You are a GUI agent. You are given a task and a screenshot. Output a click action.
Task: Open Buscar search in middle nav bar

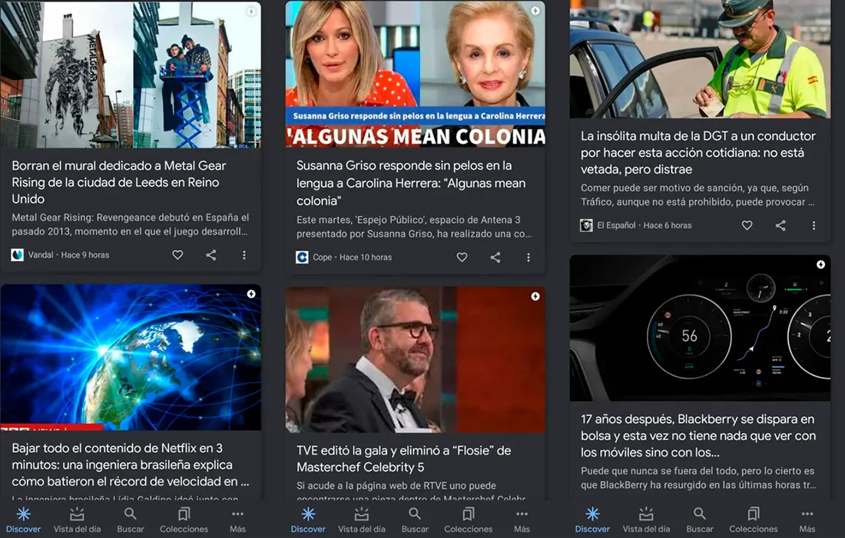coord(415,520)
